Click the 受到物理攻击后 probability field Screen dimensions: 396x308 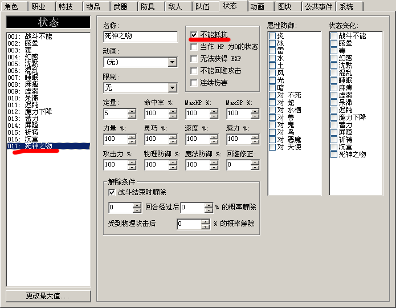point(189,224)
